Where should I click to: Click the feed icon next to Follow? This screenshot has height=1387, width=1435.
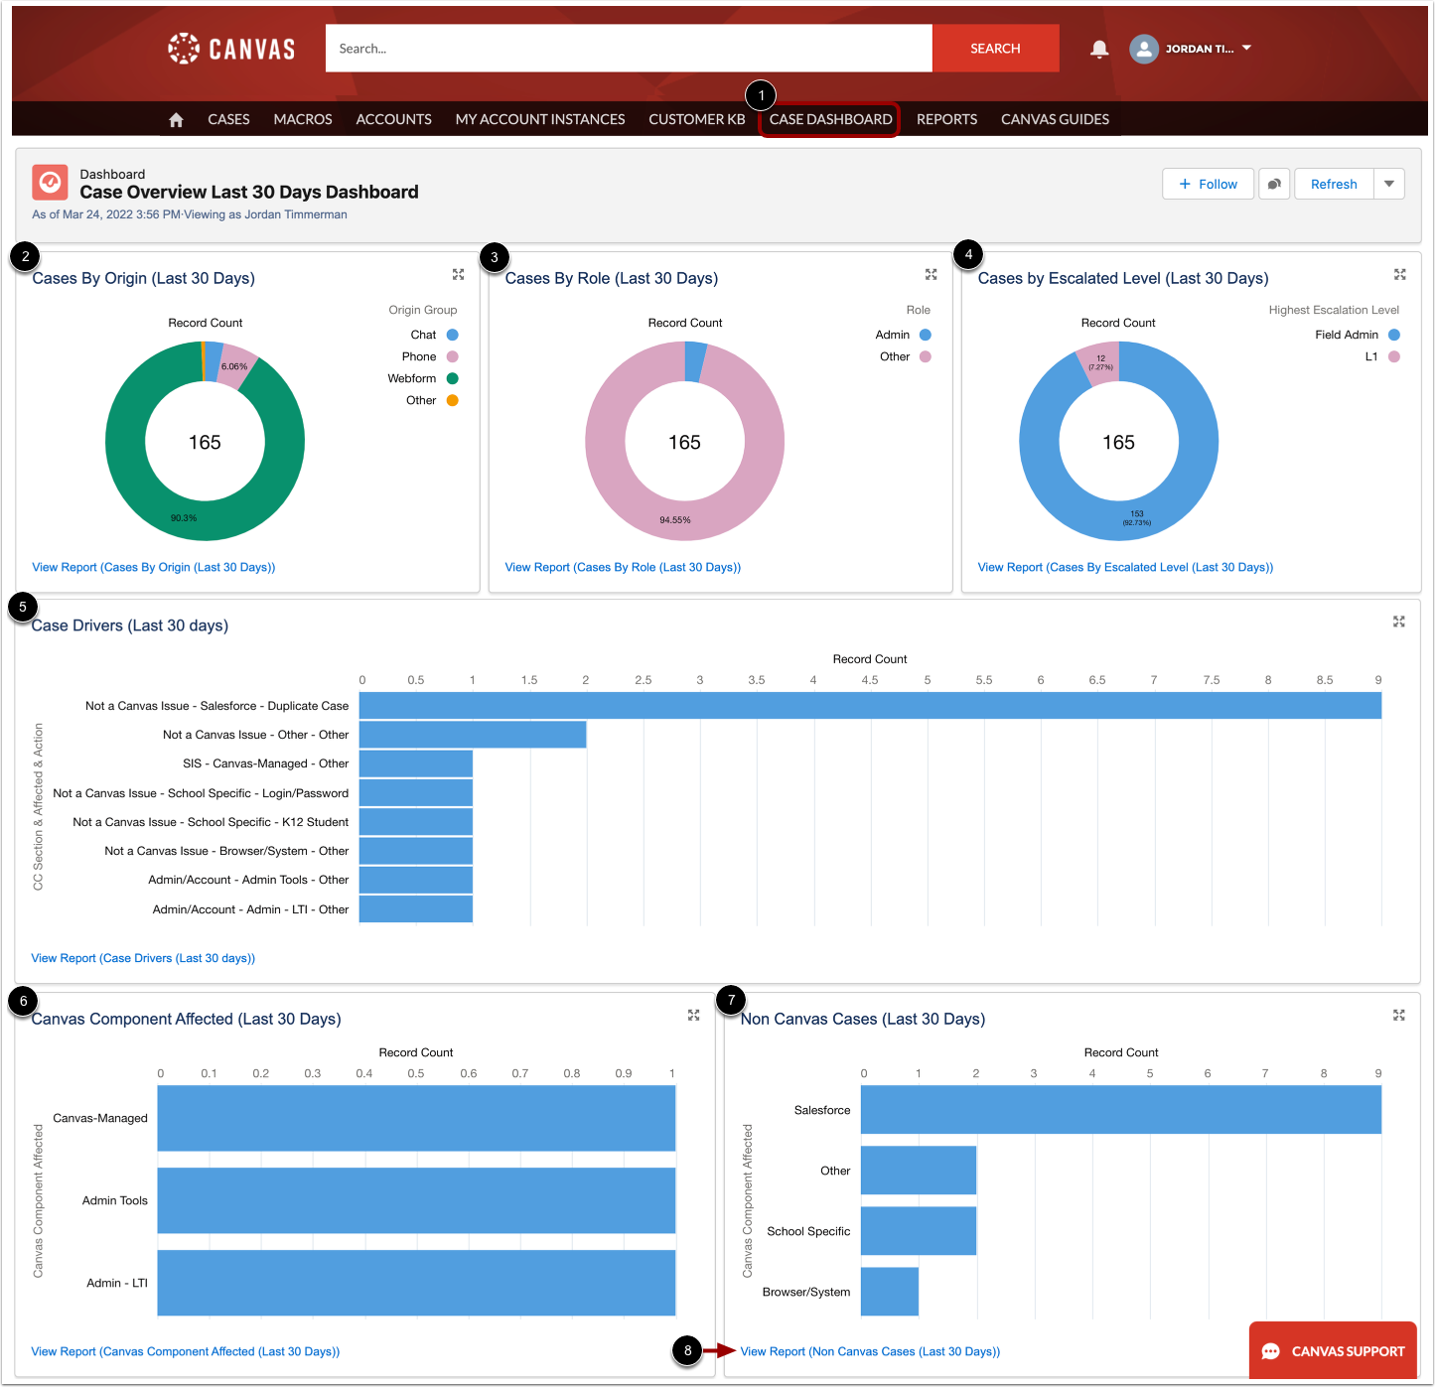click(x=1274, y=183)
